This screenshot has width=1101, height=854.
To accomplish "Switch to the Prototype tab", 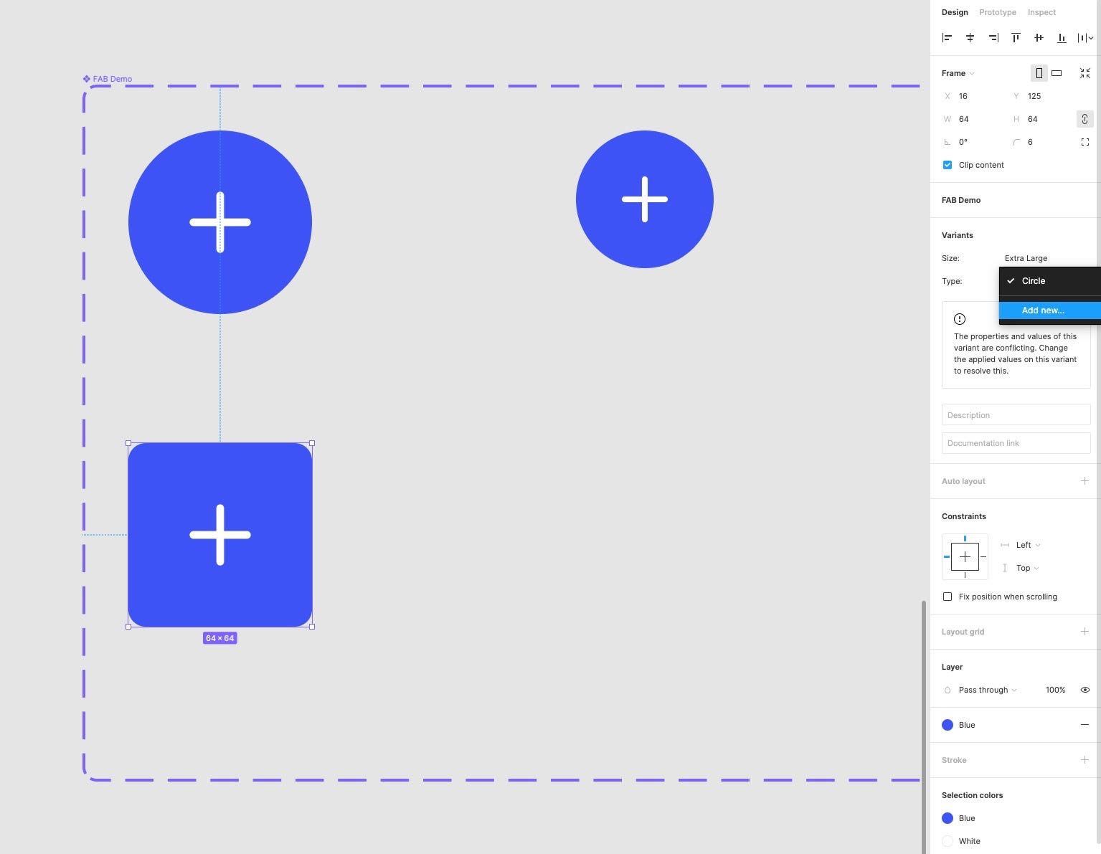I will point(998,12).
